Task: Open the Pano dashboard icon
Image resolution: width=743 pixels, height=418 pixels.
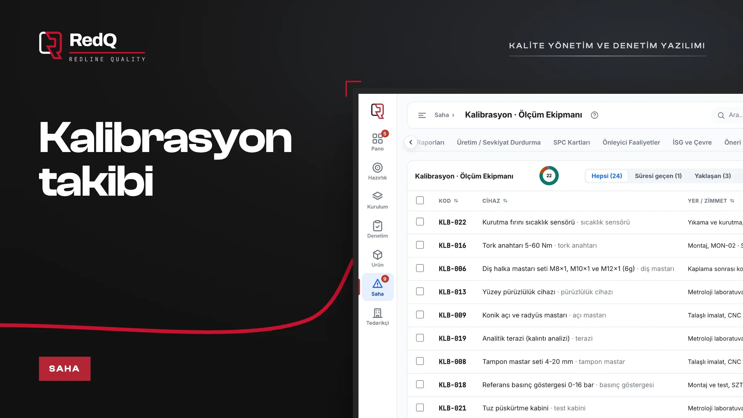Action: click(377, 138)
